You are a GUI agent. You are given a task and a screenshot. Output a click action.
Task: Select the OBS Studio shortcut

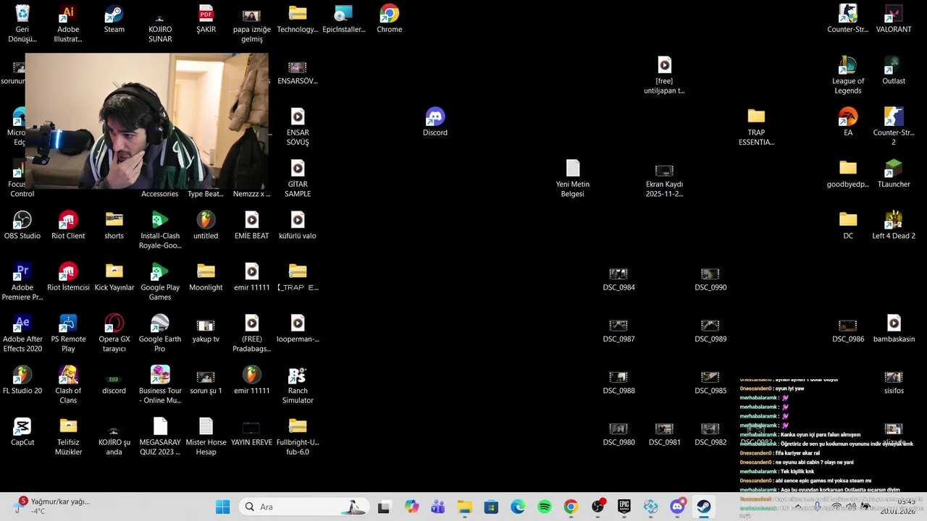(22, 226)
